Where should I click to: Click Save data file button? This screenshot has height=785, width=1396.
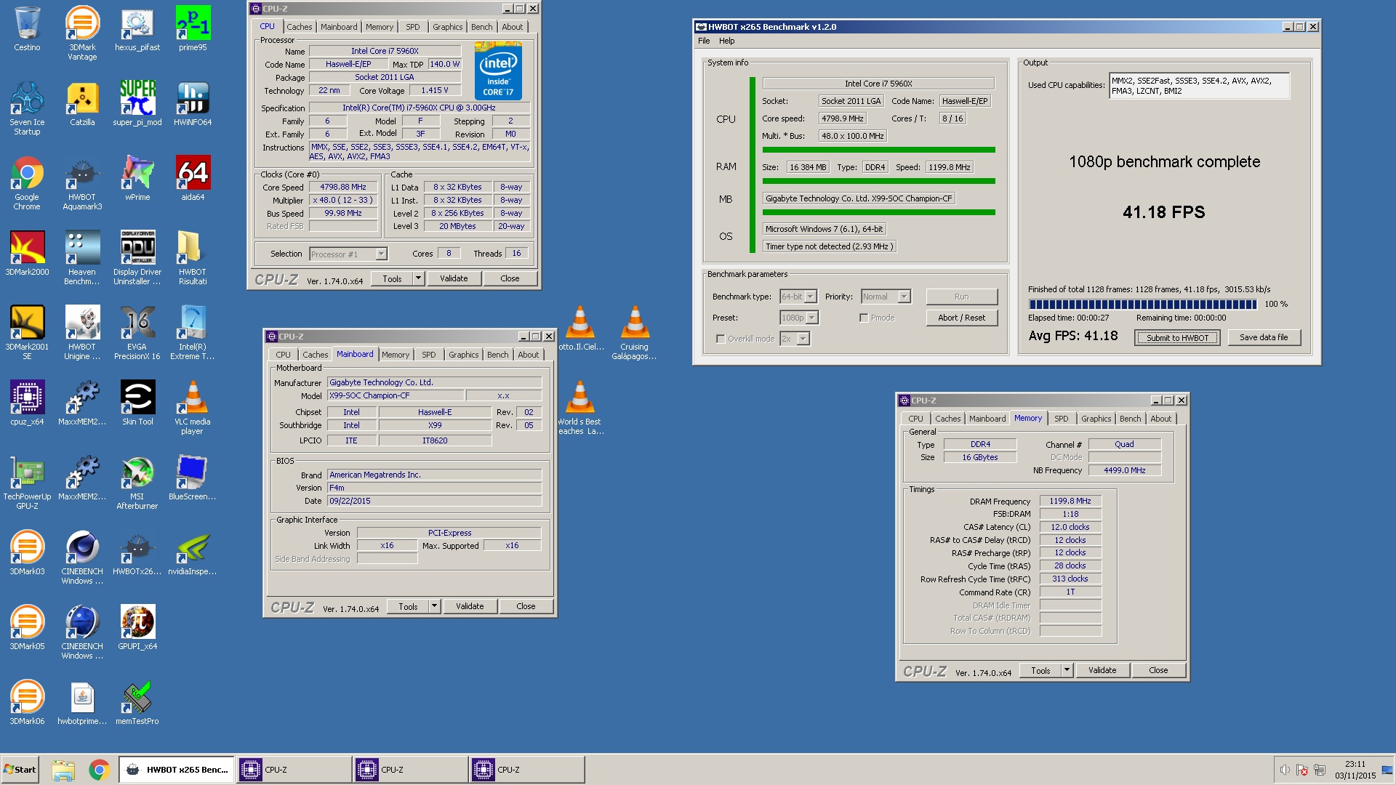[x=1264, y=337]
